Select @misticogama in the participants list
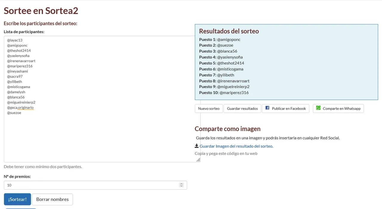 coord(19,87)
